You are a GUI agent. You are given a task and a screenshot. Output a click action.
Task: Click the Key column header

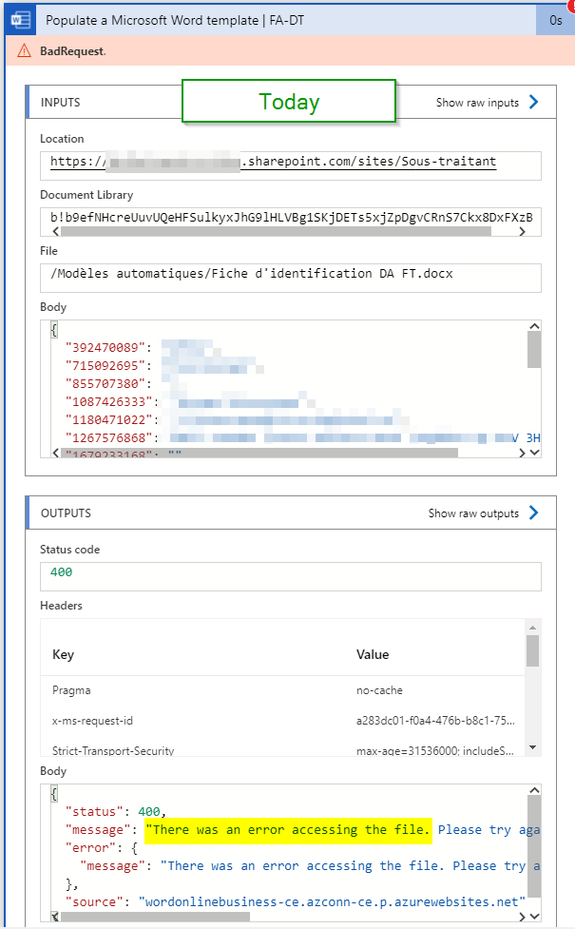(63, 654)
